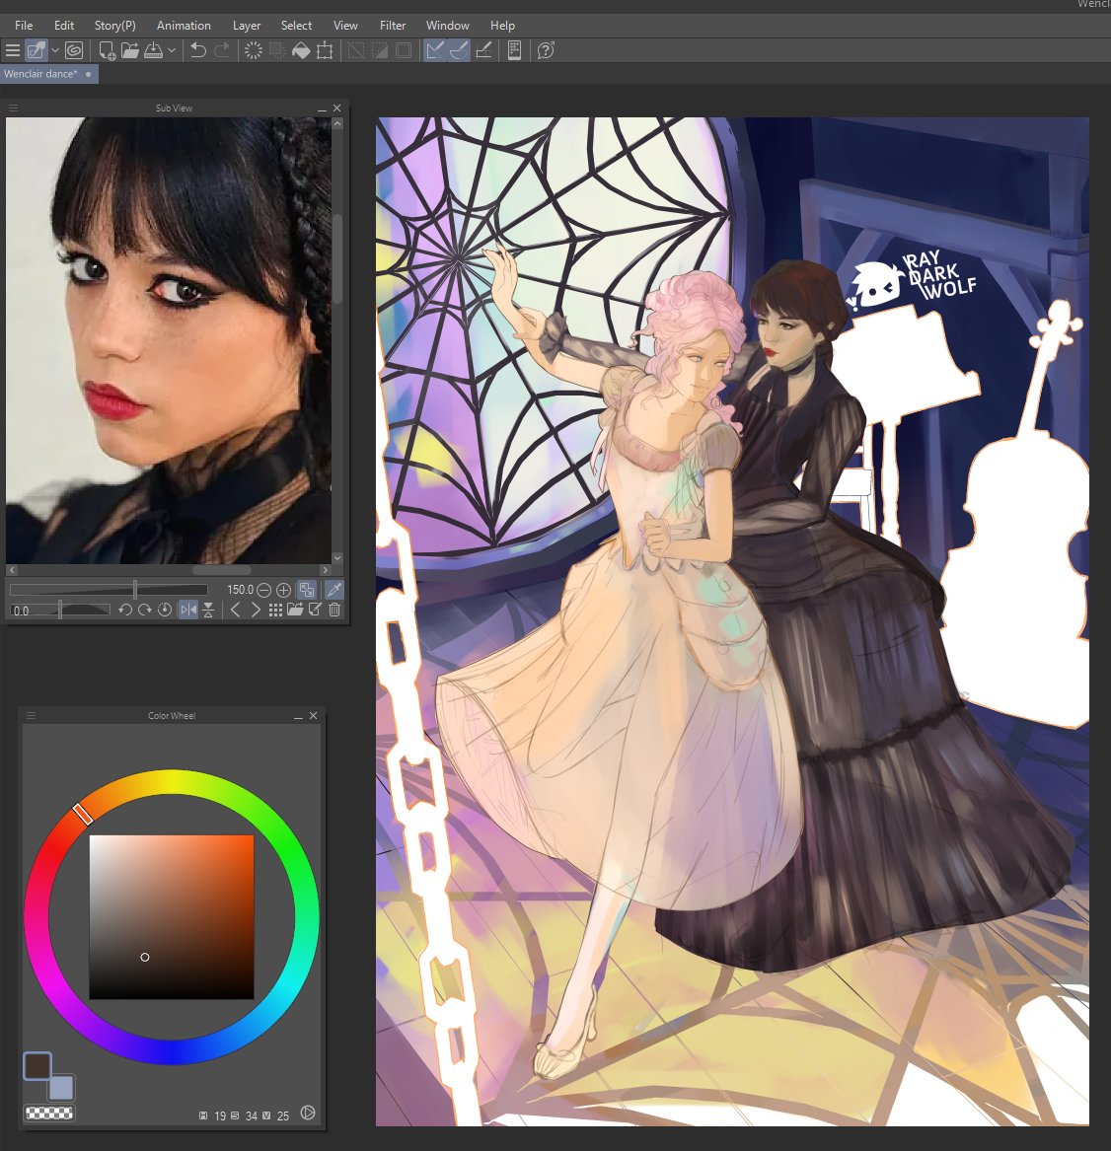This screenshot has width=1111, height=1151.
Task: Open the smartphone connection icon
Action: 515,50
